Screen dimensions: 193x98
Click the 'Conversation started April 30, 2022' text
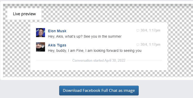[x=99, y=61]
